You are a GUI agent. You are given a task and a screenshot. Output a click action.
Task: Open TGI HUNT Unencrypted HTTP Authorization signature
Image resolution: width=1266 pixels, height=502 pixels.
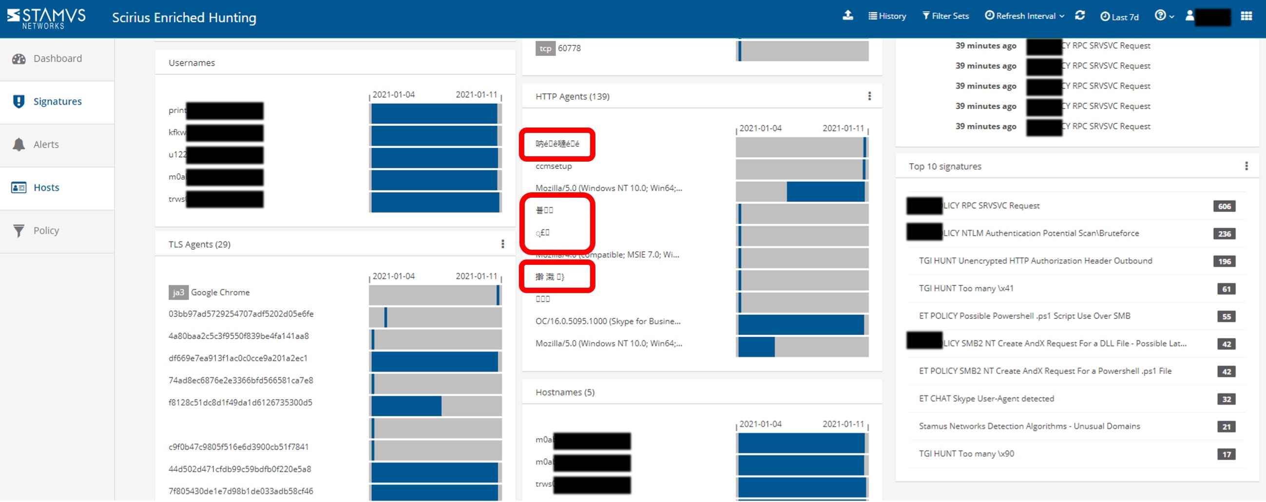[1035, 261]
